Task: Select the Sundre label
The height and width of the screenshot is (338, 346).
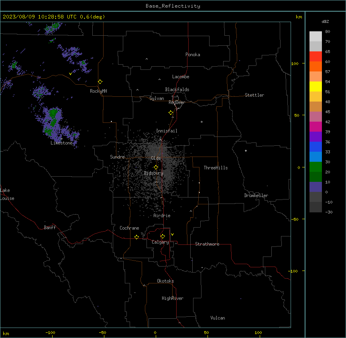Action: [117, 157]
